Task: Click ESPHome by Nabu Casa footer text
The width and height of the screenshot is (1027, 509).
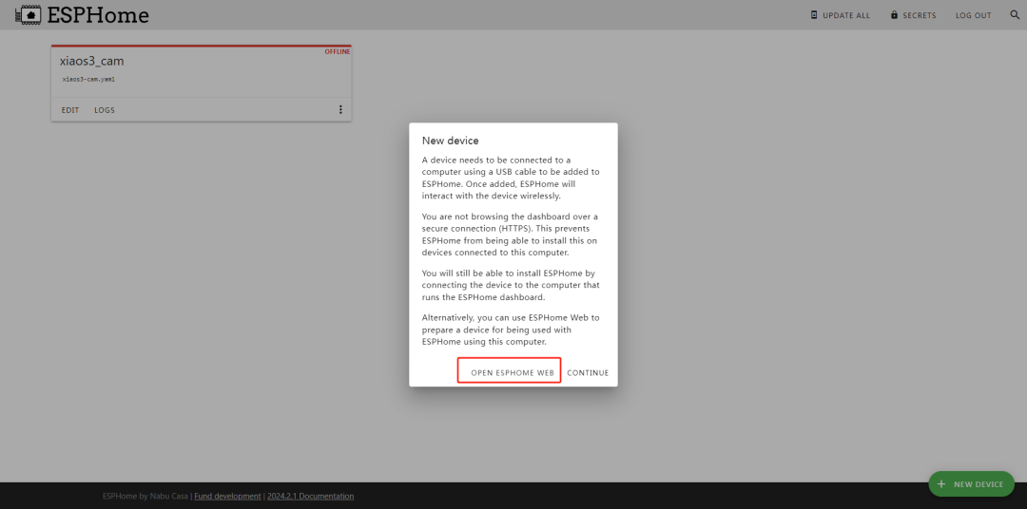Action: (145, 496)
